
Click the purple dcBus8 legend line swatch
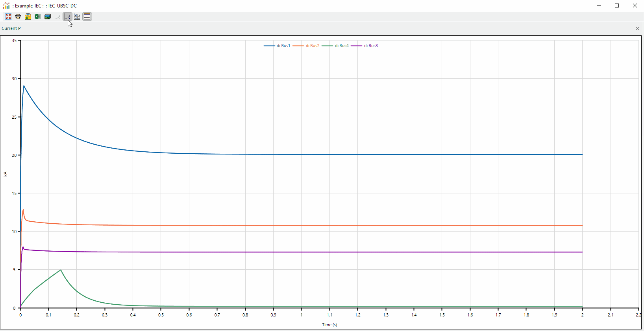pyautogui.click(x=356, y=46)
